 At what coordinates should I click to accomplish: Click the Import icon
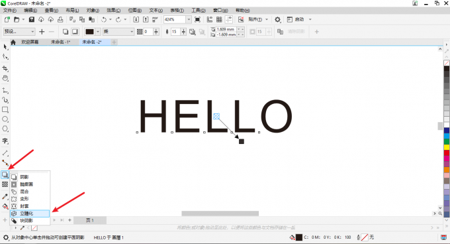136,19
